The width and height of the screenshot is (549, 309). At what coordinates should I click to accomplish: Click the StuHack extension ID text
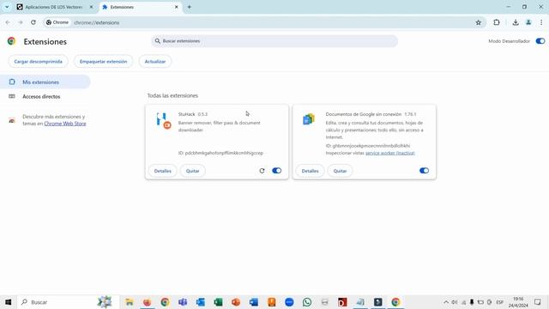(220, 153)
